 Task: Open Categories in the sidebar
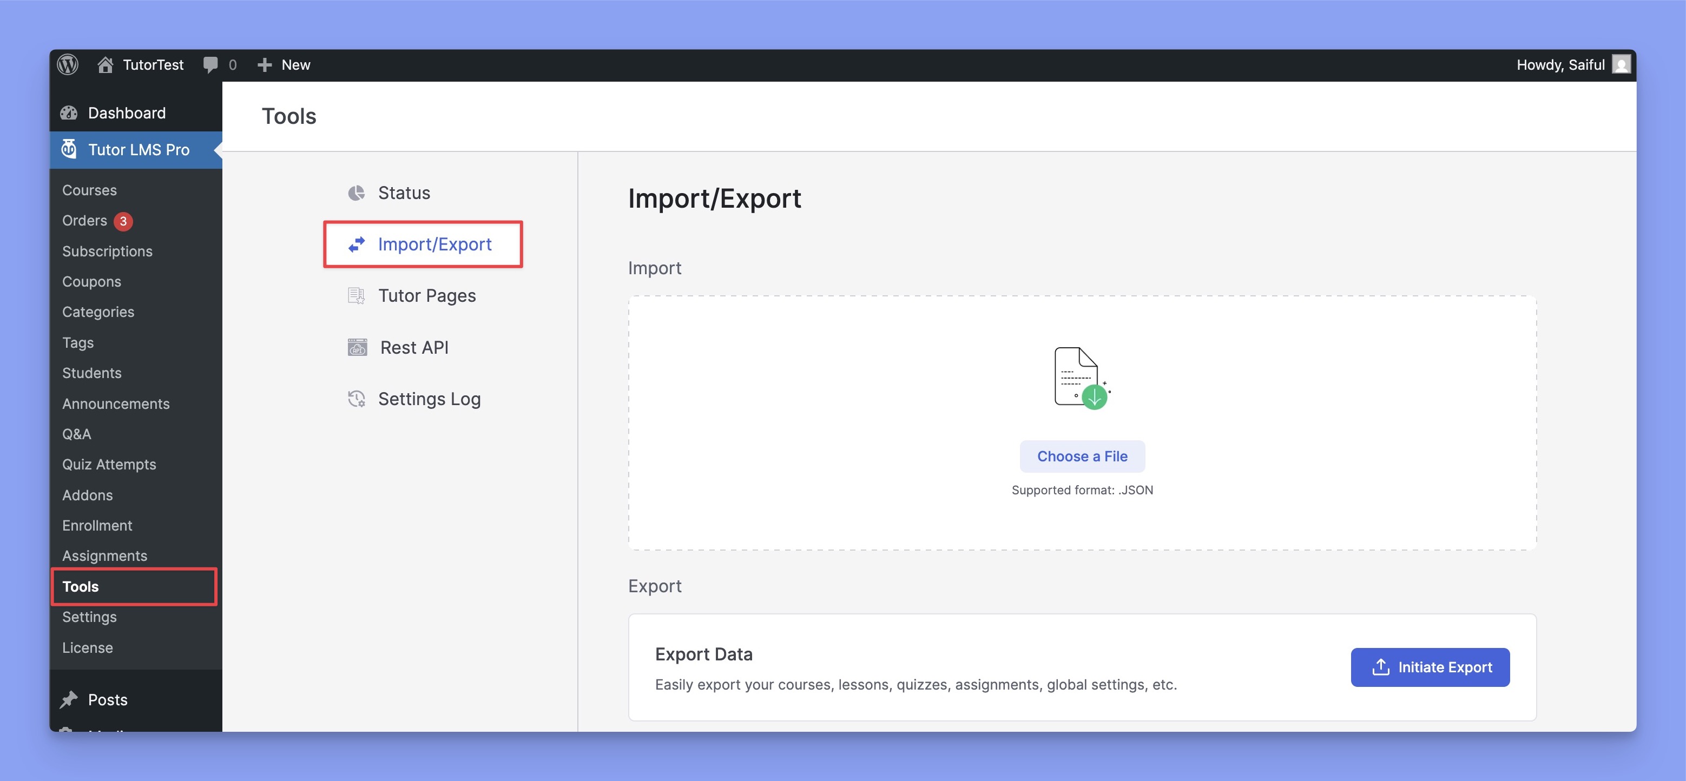click(98, 312)
